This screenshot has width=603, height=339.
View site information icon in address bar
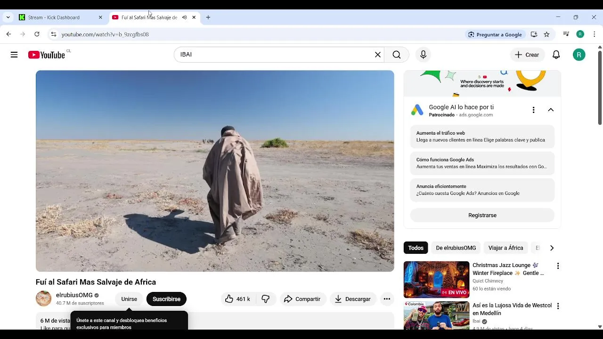pyautogui.click(x=54, y=34)
